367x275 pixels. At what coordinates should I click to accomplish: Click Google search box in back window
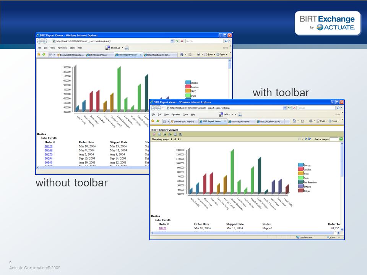pyautogui.click(x=204, y=41)
